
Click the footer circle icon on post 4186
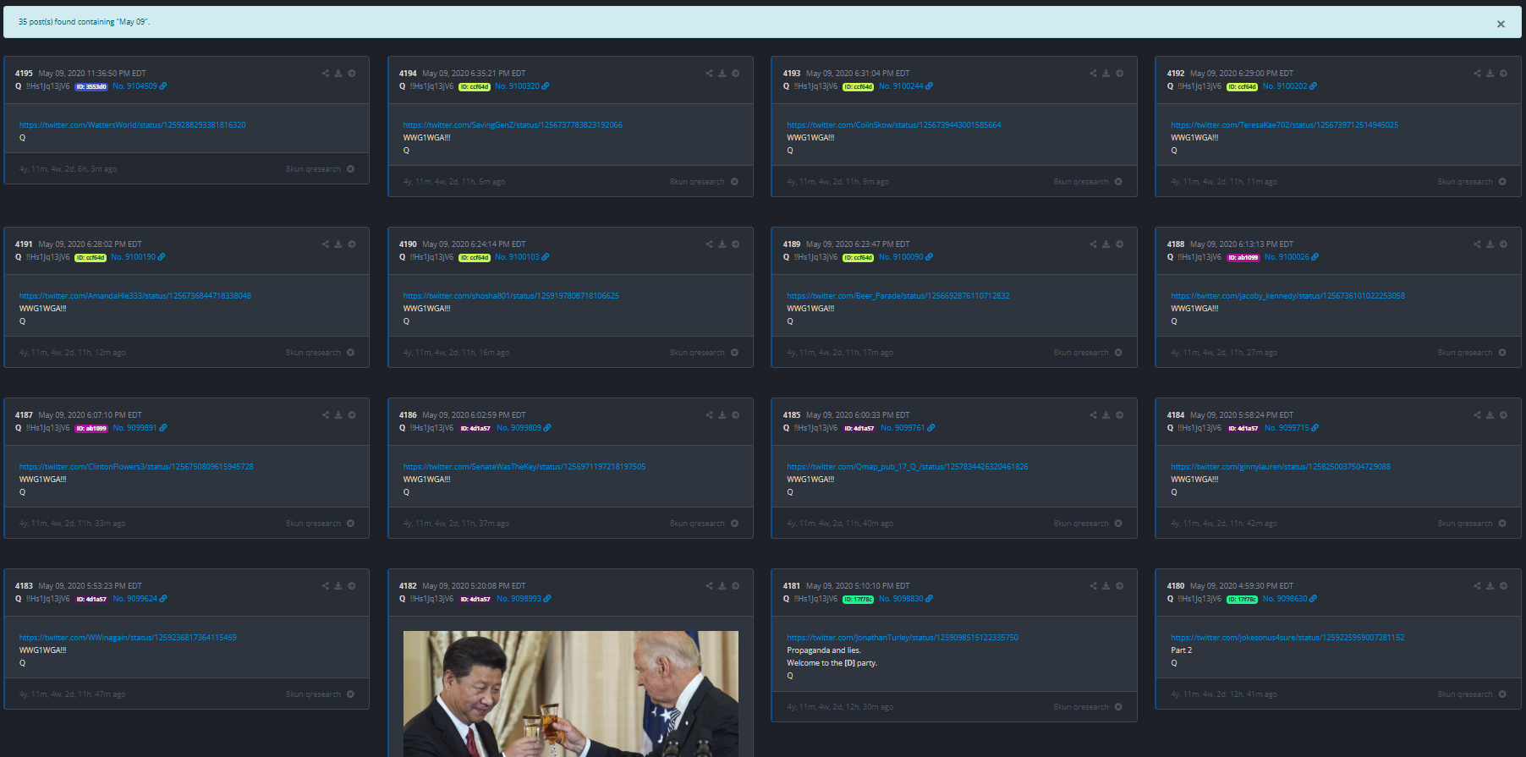click(x=734, y=524)
